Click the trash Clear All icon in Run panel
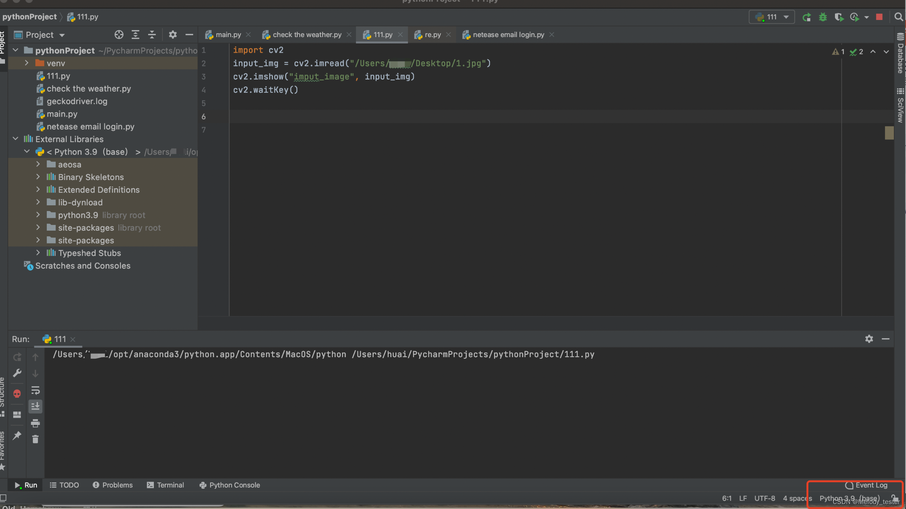The width and height of the screenshot is (906, 509). [x=35, y=439]
